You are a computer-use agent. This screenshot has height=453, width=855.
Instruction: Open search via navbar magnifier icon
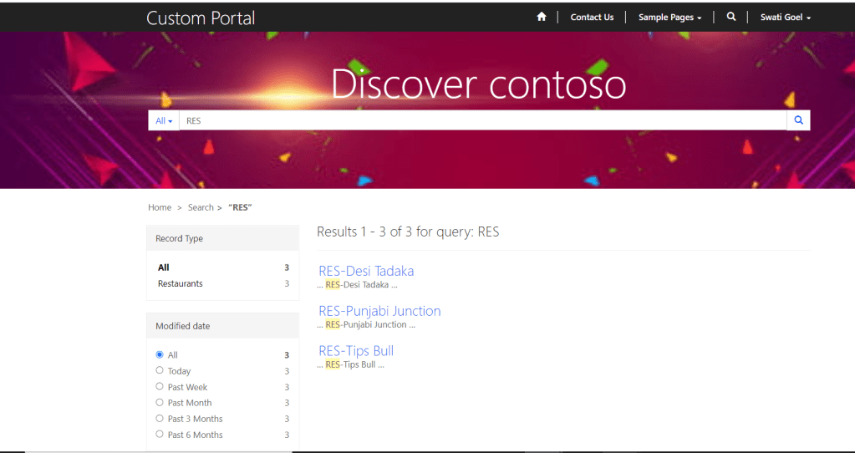click(731, 17)
